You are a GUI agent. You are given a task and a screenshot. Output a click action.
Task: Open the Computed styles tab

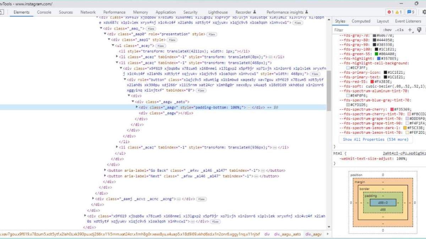pyautogui.click(x=361, y=21)
